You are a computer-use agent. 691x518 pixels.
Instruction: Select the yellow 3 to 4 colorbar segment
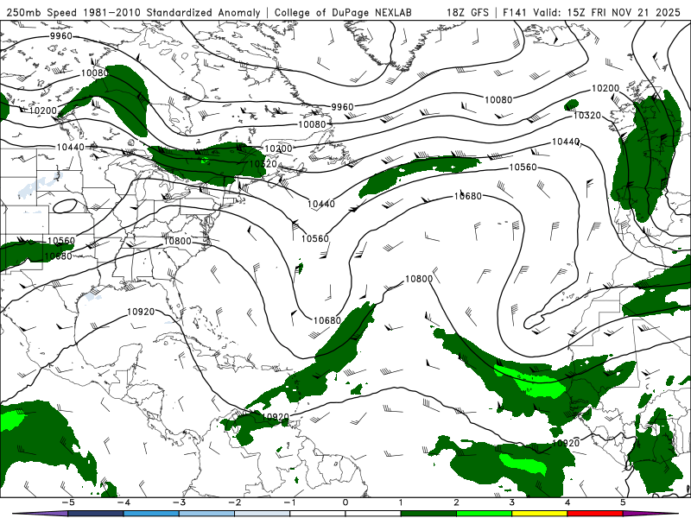(x=539, y=514)
